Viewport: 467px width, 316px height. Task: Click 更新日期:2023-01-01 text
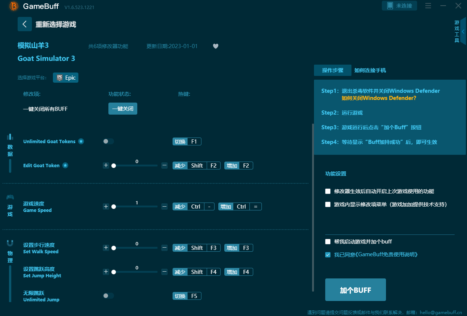click(x=172, y=46)
